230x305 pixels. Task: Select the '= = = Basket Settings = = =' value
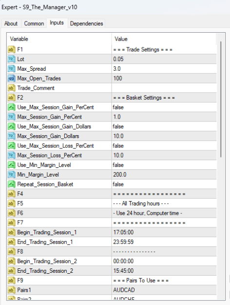[x=144, y=98]
